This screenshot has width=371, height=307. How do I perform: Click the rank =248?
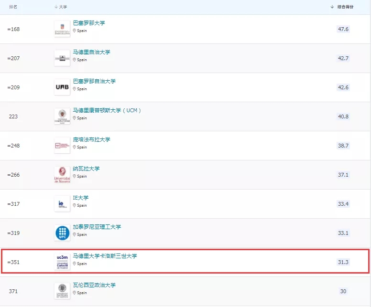(13, 145)
